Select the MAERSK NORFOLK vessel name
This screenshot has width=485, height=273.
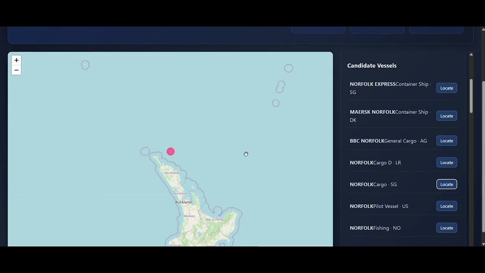(372, 112)
